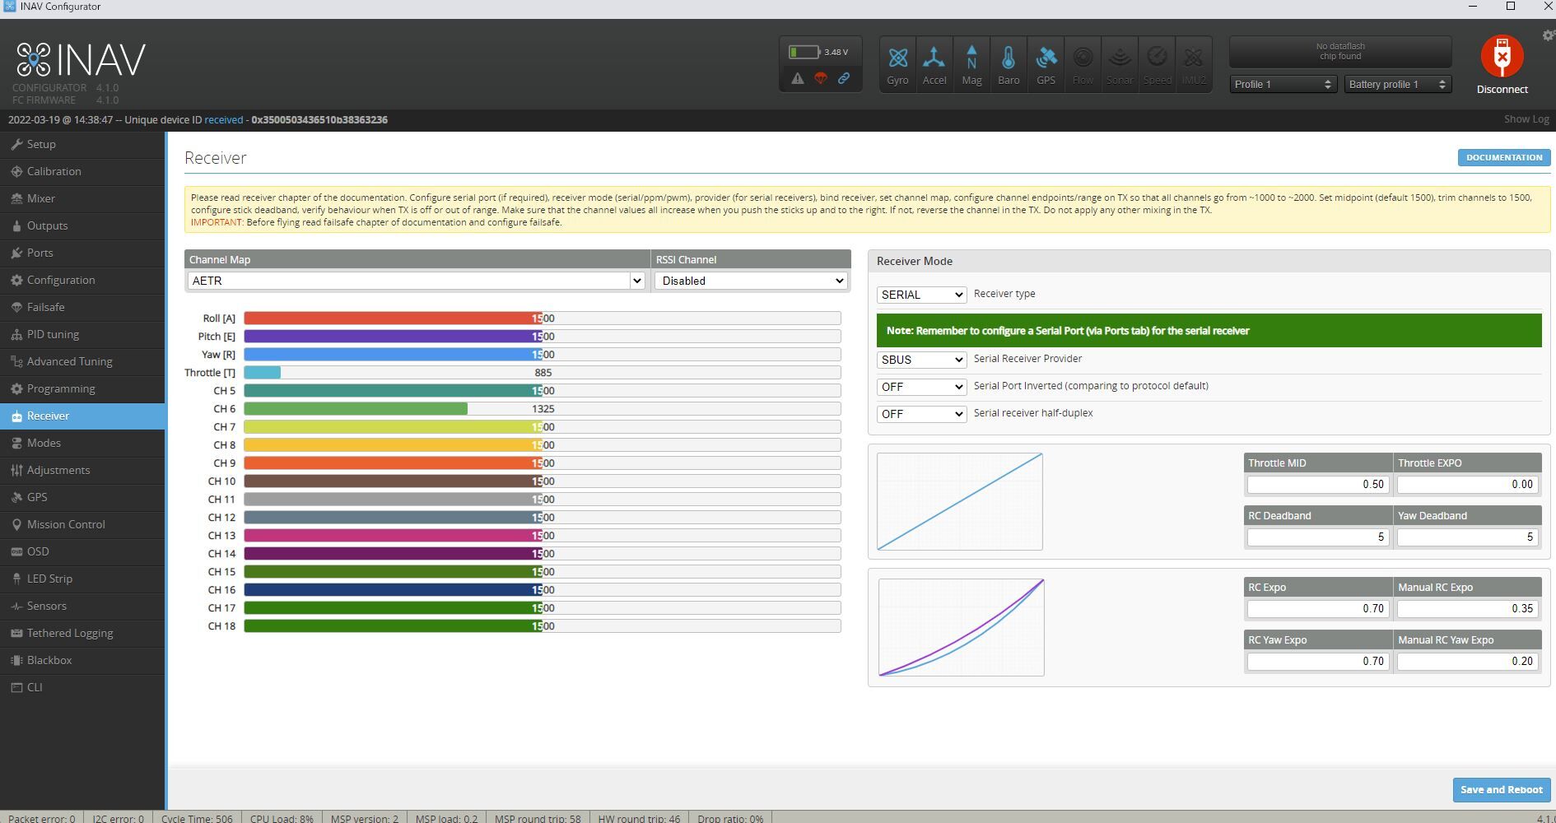Image resolution: width=1556 pixels, height=823 pixels.
Task: Open the Configuration tab
Action: pyautogui.click(x=82, y=280)
